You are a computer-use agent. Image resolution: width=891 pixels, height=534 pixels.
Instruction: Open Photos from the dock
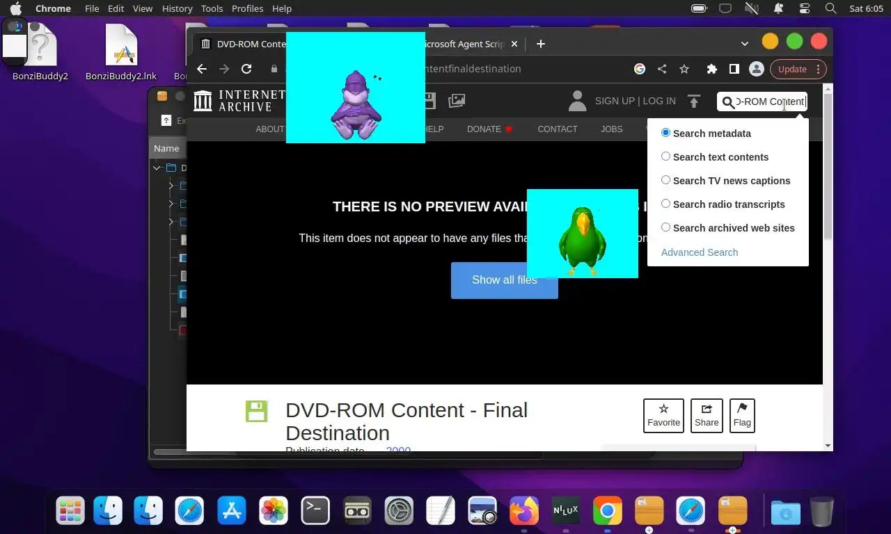pyautogui.click(x=274, y=511)
